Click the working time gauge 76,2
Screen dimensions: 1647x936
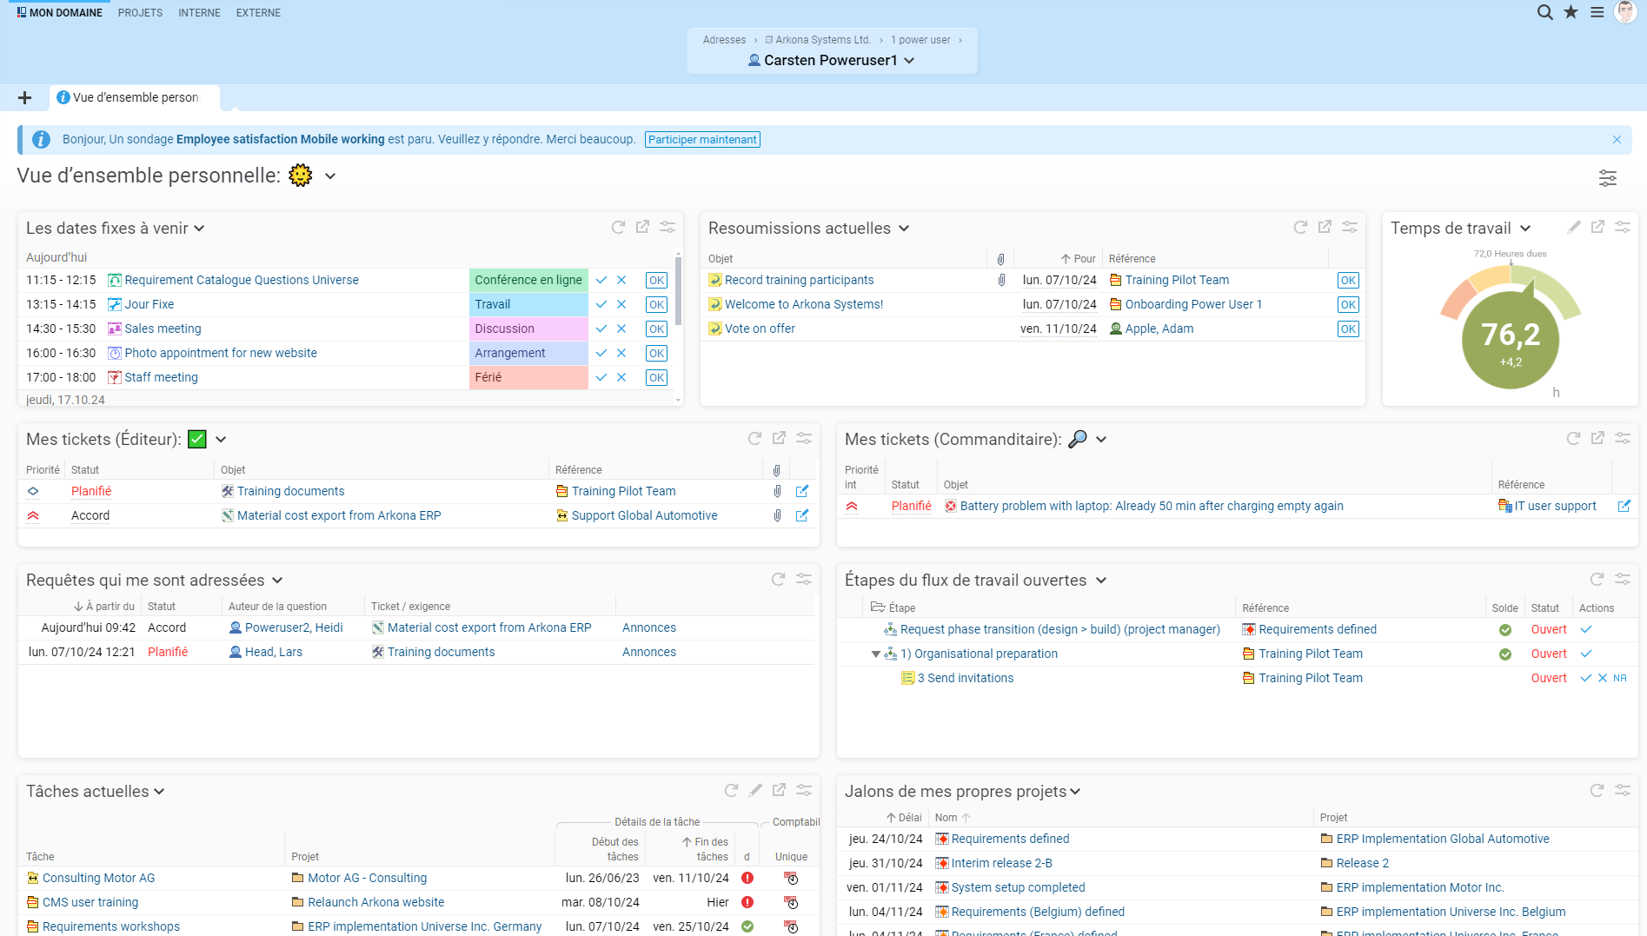[1511, 339]
